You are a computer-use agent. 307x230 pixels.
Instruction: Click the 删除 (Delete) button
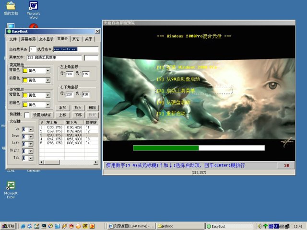point(93,108)
